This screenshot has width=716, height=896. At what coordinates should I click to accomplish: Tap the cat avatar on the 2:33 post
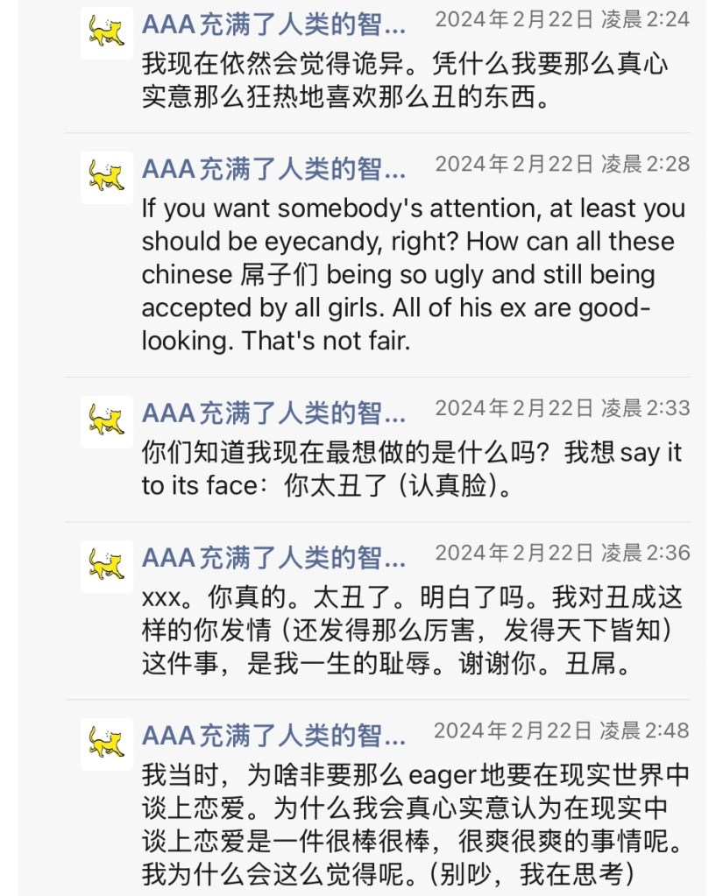107,422
